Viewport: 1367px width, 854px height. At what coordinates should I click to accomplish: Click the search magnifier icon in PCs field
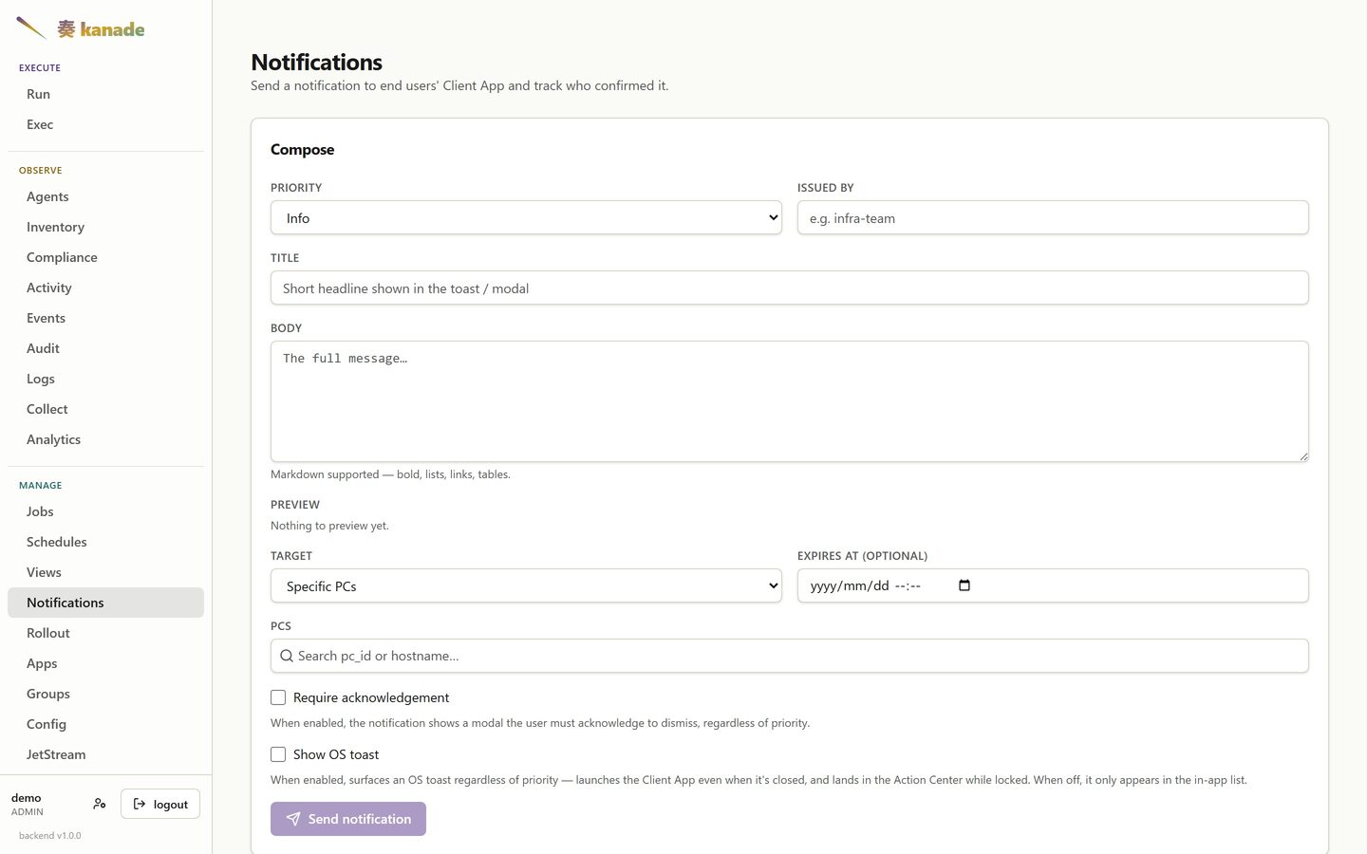click(286, 656)
